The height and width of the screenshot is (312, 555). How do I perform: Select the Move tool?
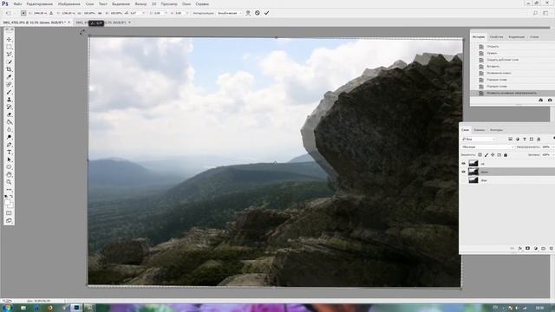coord(10,39)
